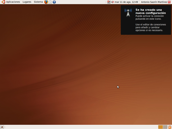Screen dimensions: 172x129
Task: Switch to the second gray workspace
Action: tap(165, 127)
